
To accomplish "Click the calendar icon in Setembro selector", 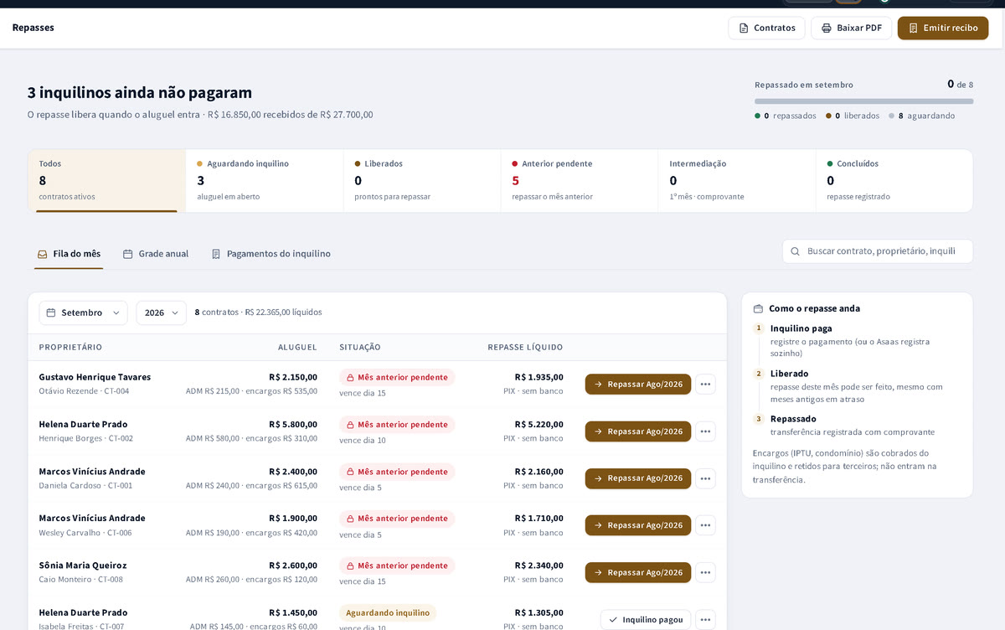I will [51, 312].
